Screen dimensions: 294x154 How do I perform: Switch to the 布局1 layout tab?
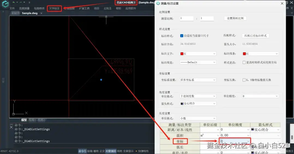tap(32, 120)
